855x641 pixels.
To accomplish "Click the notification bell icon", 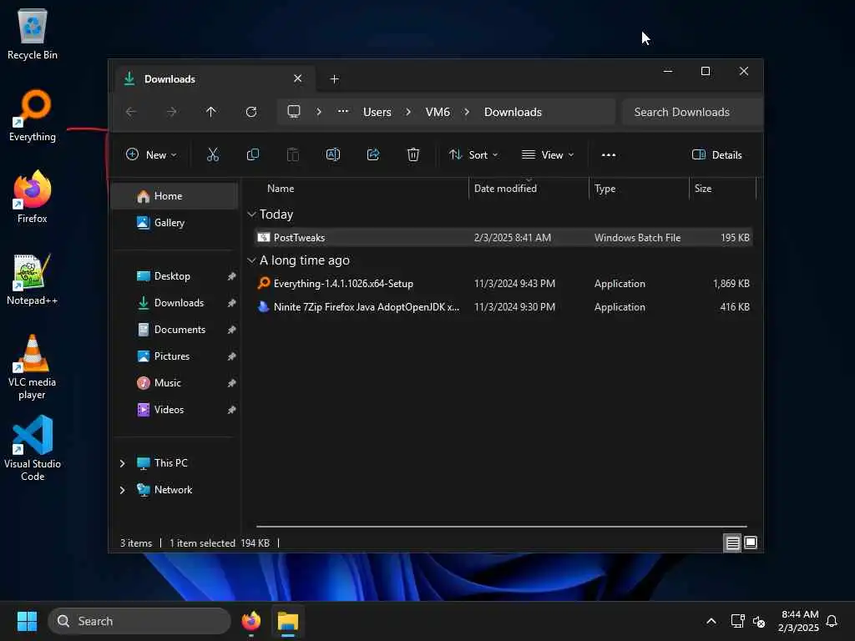I will coord(832,621).
